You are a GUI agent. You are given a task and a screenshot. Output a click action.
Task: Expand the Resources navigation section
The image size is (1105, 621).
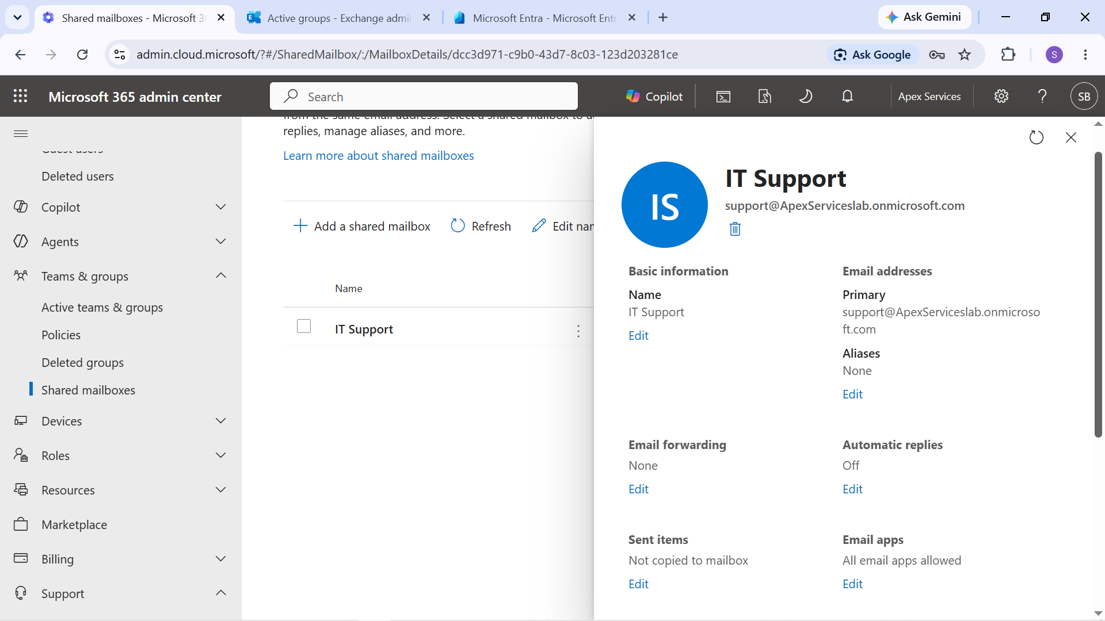pyautogui.click(x=220, y=490)
